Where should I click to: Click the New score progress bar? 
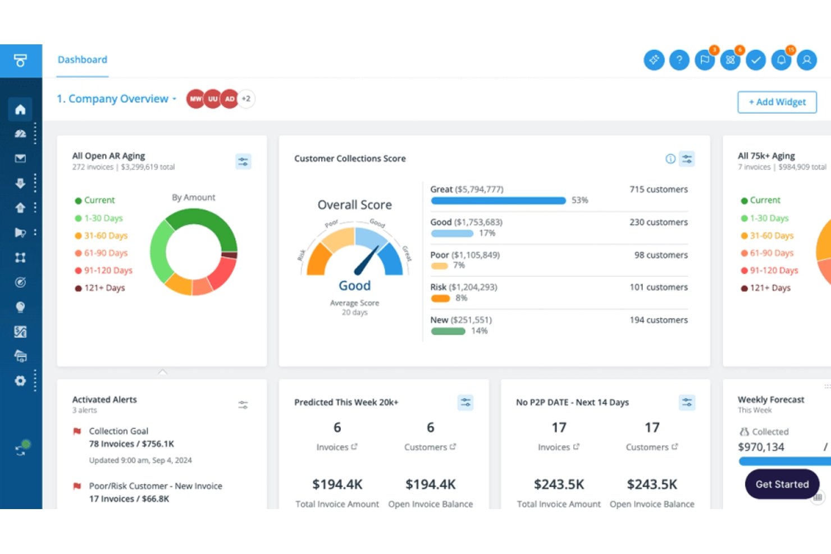click(x=448, y=331)
